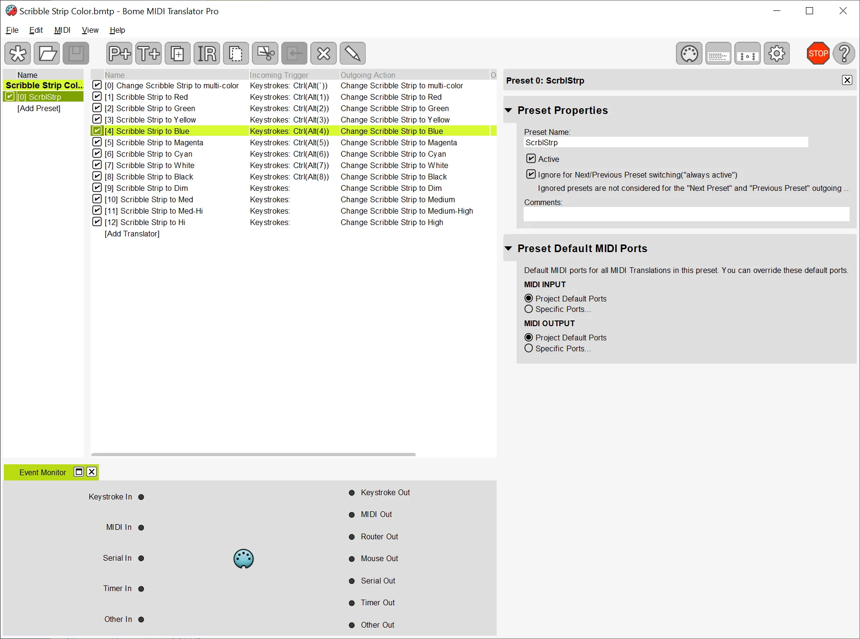The height and width of the screenshot is (639, 860).
Task: Select translator [10] Scribble Strip to Med
Action: [149, 199]
